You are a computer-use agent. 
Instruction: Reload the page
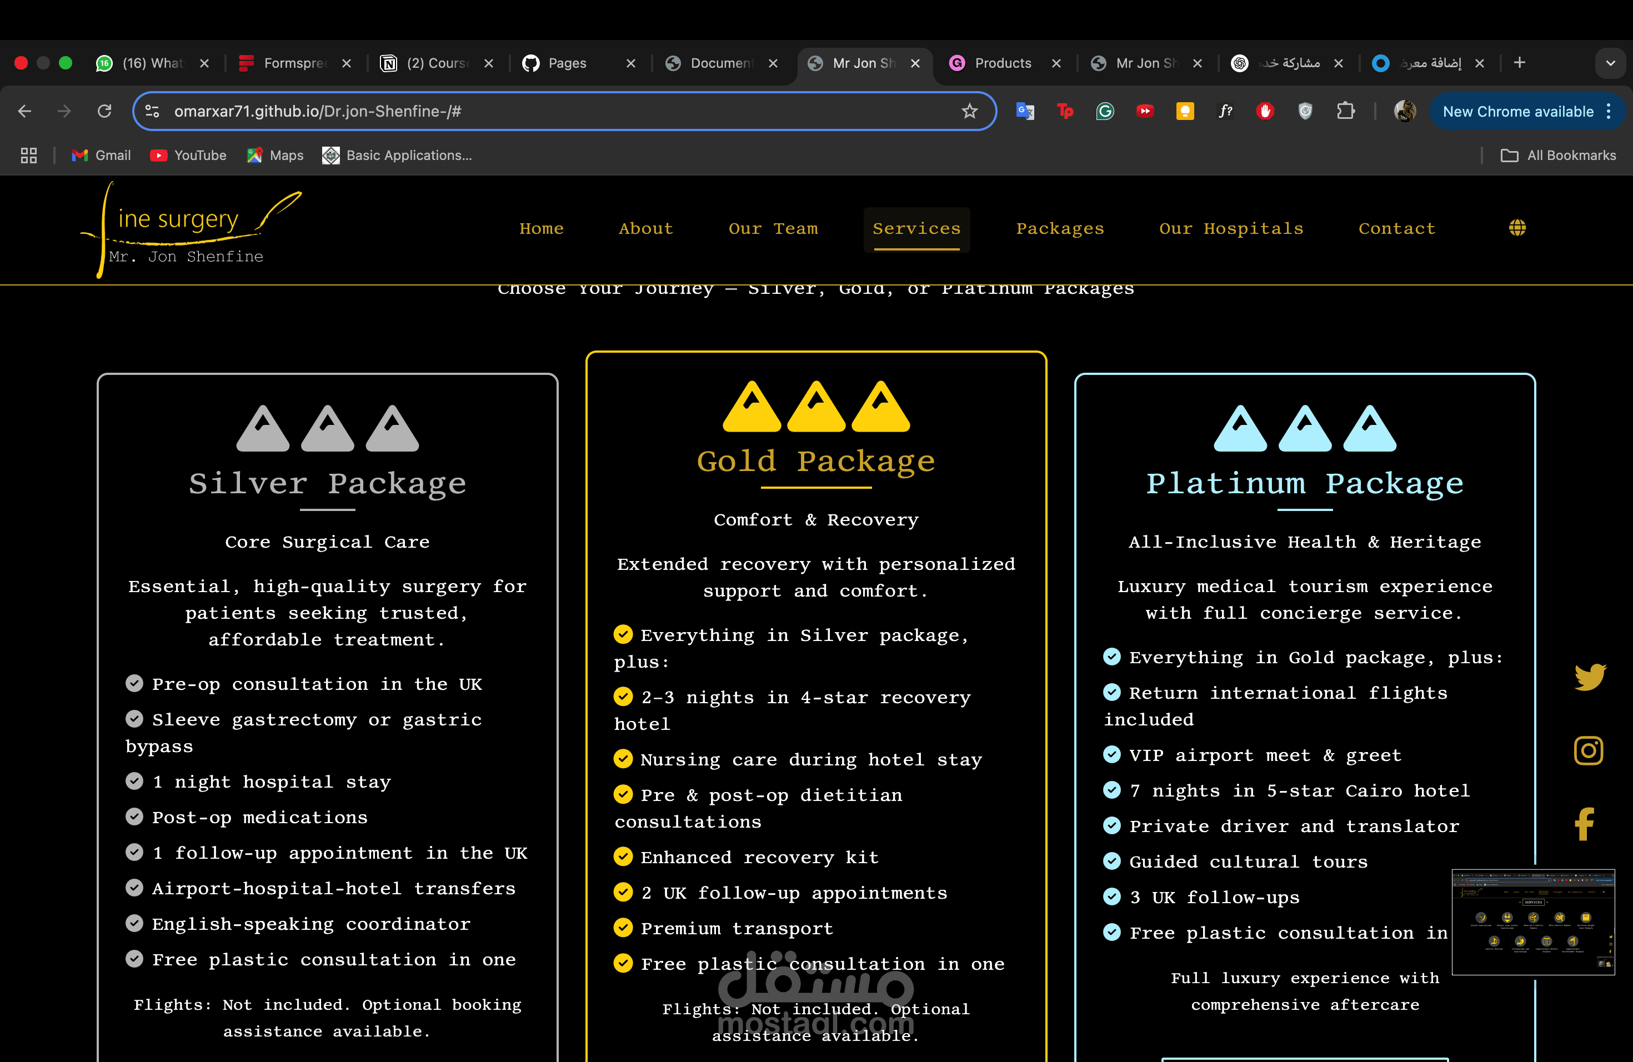point(104,111)
